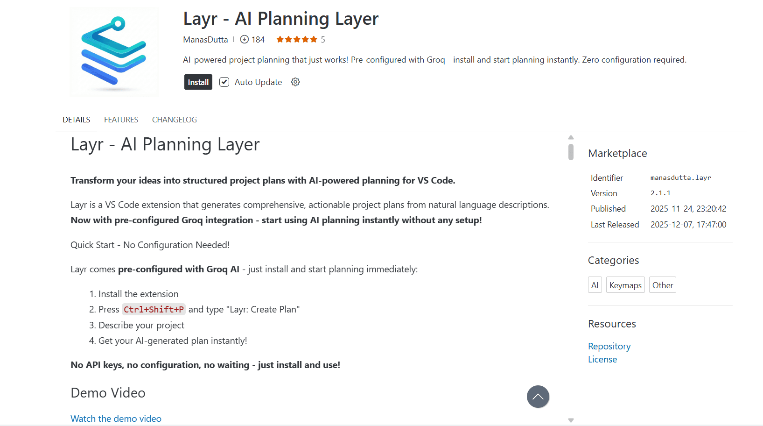Open the extension settings gear menu

(x=295, y=82)
